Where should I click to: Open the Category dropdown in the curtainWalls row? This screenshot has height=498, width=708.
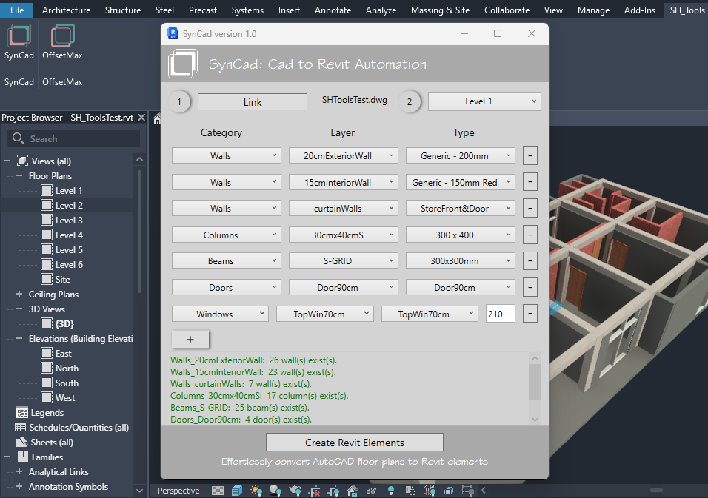coord(226,208)
